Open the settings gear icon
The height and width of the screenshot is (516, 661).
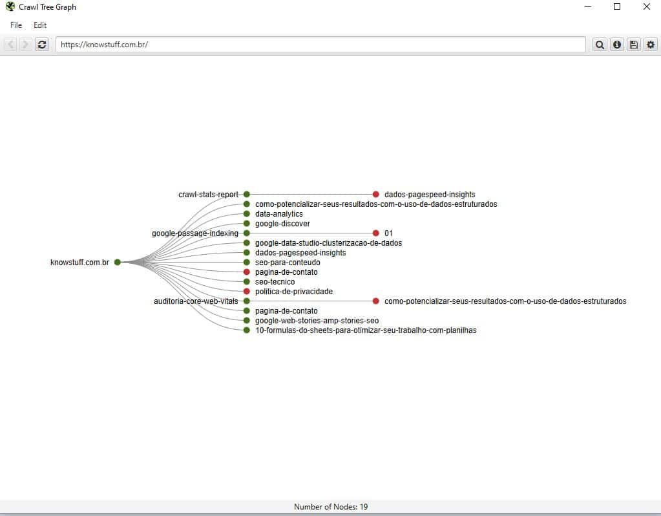tap(650, 45)
